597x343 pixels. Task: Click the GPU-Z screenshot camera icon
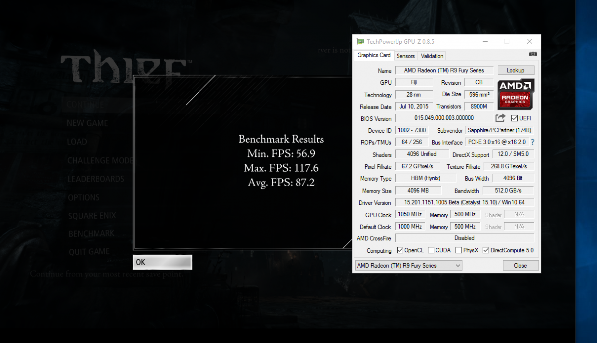point(533,54)
